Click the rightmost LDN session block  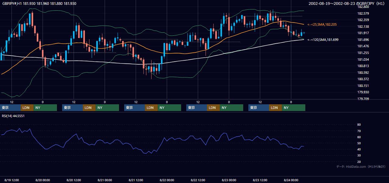275,108
